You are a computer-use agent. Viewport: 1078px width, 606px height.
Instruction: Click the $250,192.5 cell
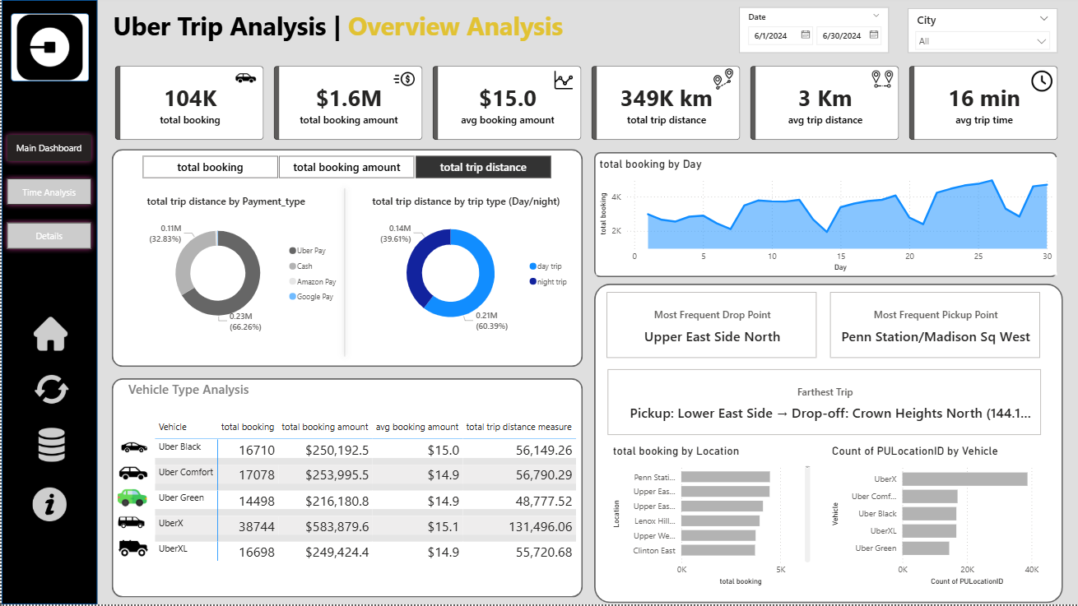[x=337, y=451]
